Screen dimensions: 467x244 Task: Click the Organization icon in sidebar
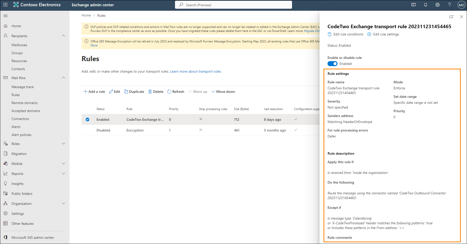tap(5, 203)
